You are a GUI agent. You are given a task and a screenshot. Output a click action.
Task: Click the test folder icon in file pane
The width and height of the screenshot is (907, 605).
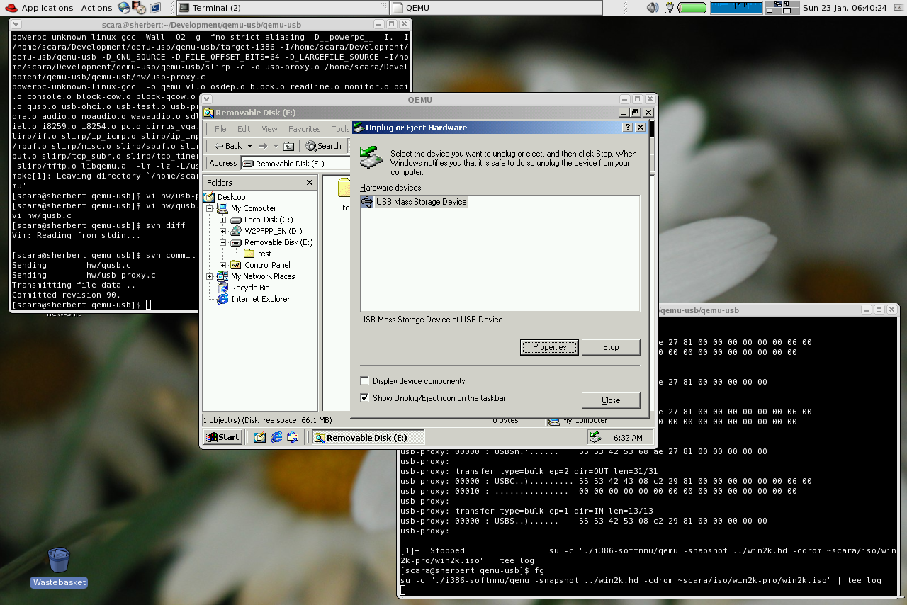(x=344, y=188)
